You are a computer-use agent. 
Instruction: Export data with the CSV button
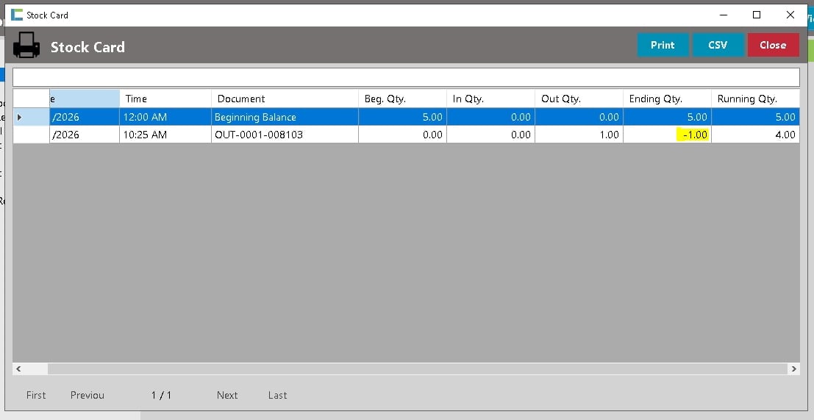pyautogui.click(x=718, y=45)
